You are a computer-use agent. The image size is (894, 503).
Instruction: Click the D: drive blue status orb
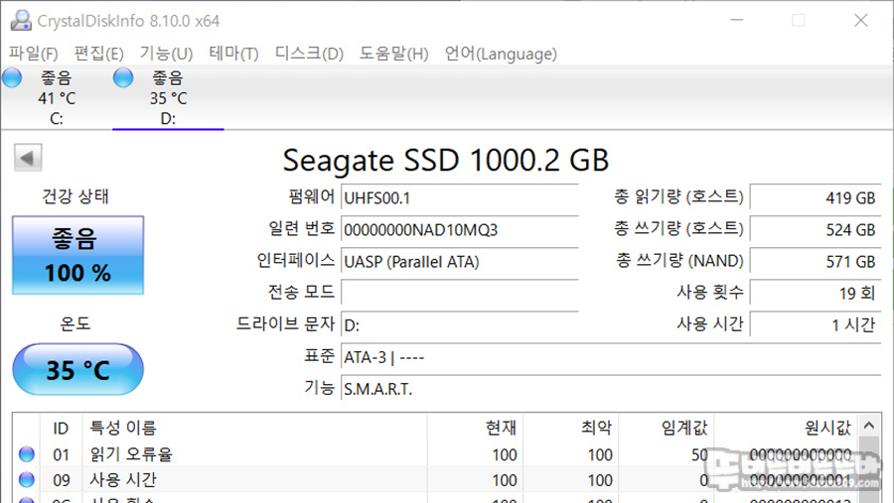123,78
